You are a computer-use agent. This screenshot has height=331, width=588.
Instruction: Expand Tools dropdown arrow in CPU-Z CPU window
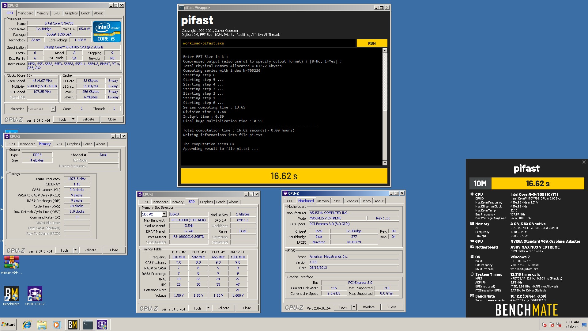point(73,119)
